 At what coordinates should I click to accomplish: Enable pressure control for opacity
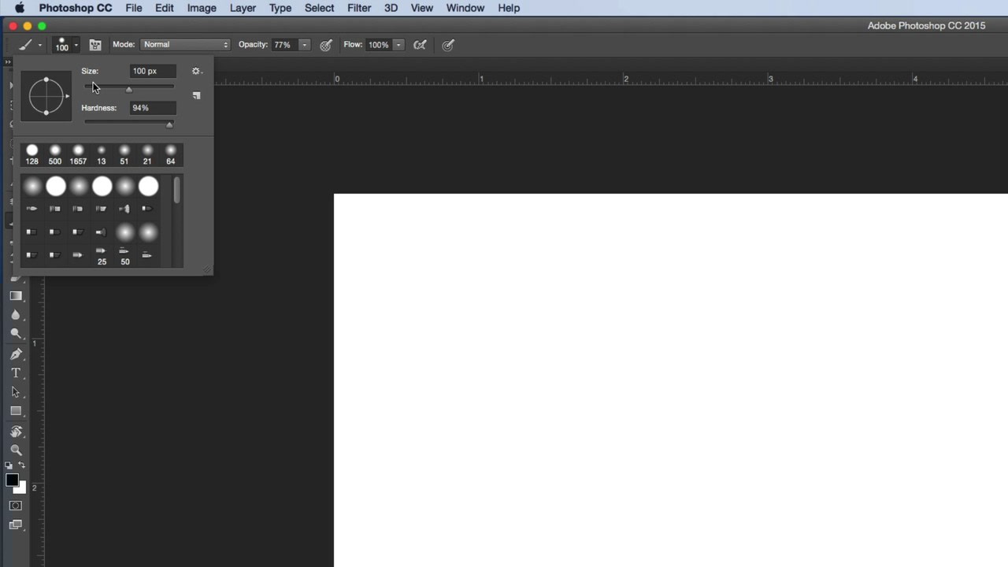click(325, 44)
